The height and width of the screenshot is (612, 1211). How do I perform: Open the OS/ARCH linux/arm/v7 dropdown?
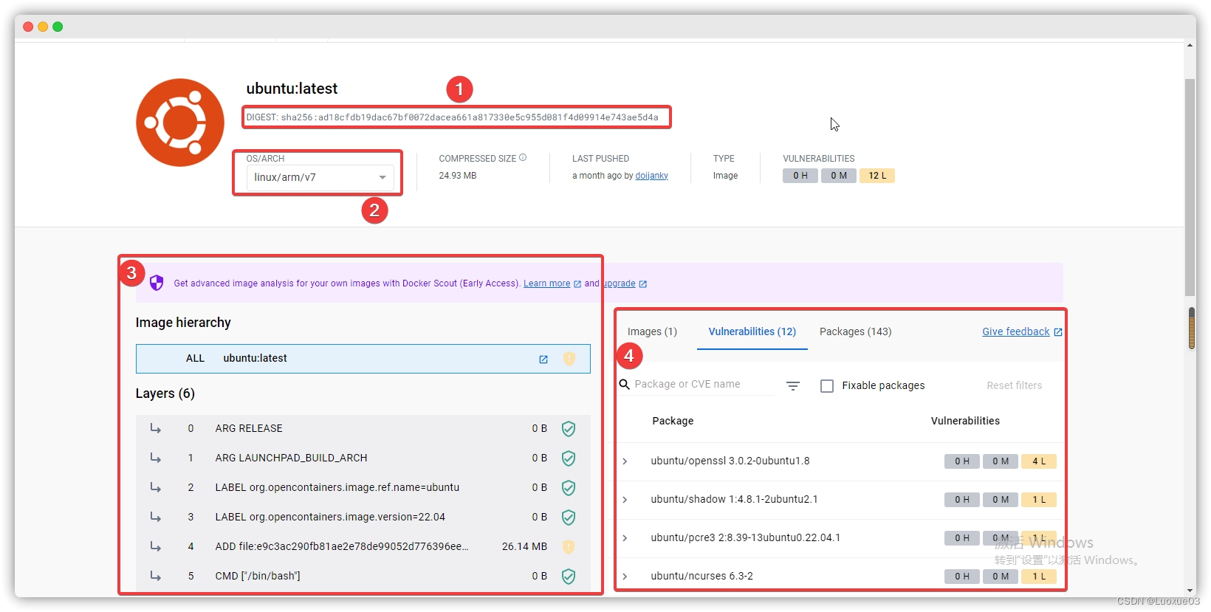coord(320,177)
